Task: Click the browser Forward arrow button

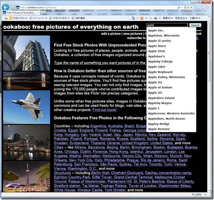Action: (x=12, y=8)
